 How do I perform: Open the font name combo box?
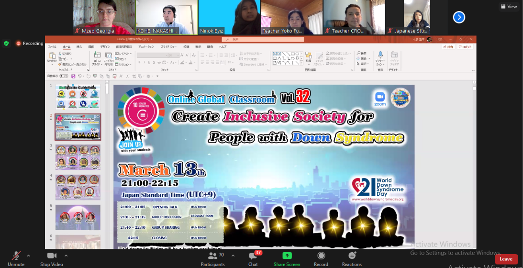(152, 56)
